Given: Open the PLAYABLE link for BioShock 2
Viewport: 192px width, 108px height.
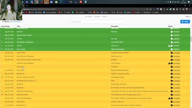Looking at the screenshot, I should pos(177,88).
